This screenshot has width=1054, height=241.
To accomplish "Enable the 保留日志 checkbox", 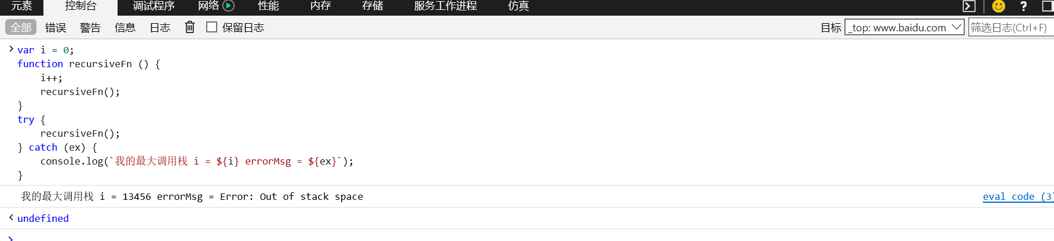I will [212, 27].
